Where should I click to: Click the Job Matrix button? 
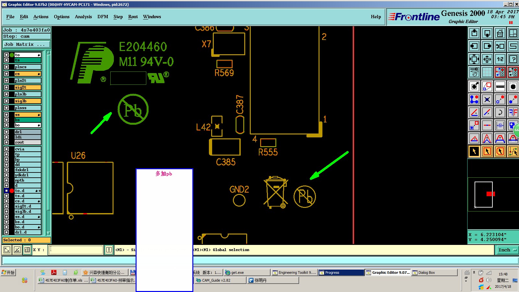[27, 44]
